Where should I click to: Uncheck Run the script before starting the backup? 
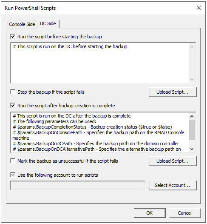(13, 37)
